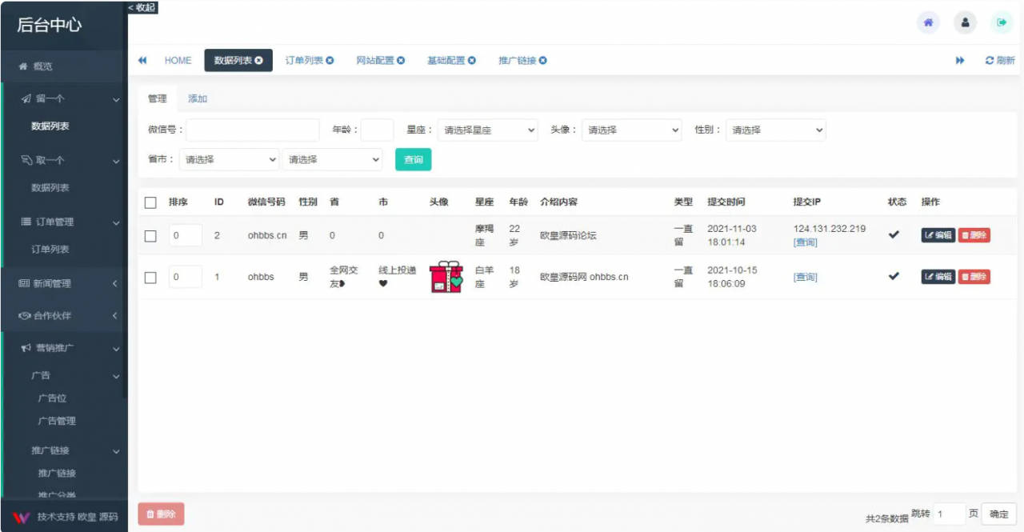Click the 微信号 search input

pos(253,130)
